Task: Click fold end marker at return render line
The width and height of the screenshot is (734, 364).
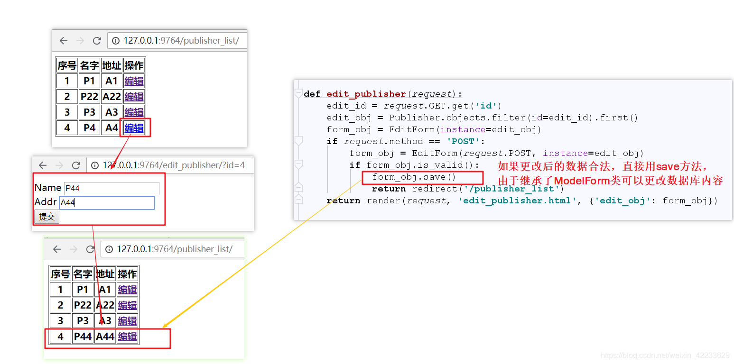Action: pos(298,199)
